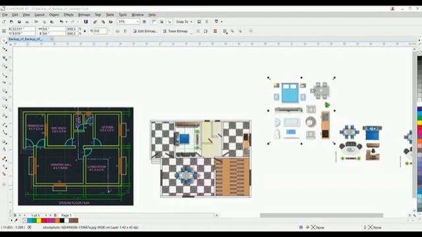
Task: Open the zoom level combo box
Action: click(x=129, y=22)
